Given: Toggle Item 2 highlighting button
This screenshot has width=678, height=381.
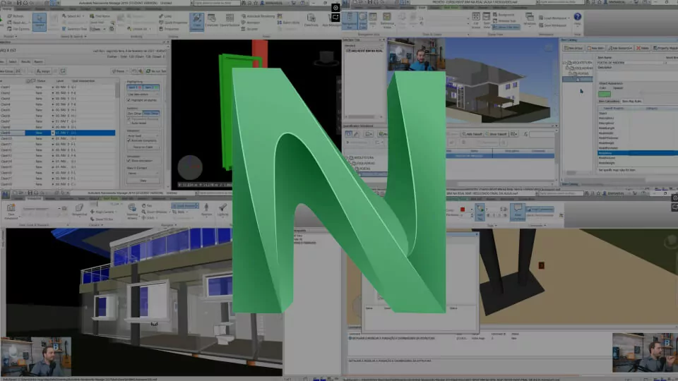Looking at the screenshot, I should pos(150,87).
